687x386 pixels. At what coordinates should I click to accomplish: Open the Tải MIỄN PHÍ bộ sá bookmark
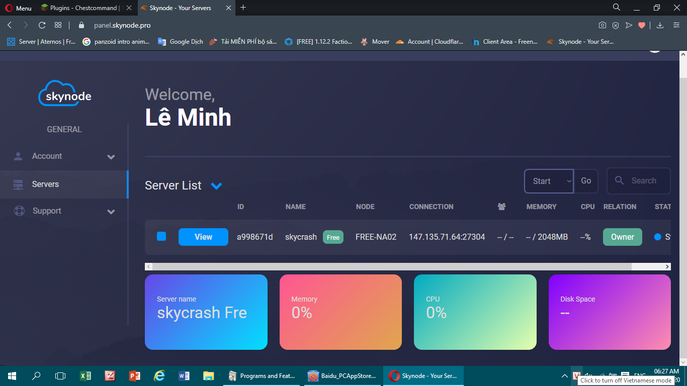pos(243,42)
